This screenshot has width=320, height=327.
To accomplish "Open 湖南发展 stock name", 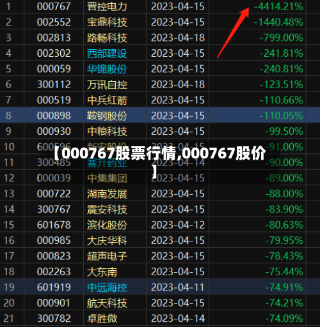I will [x=107, y=194].
